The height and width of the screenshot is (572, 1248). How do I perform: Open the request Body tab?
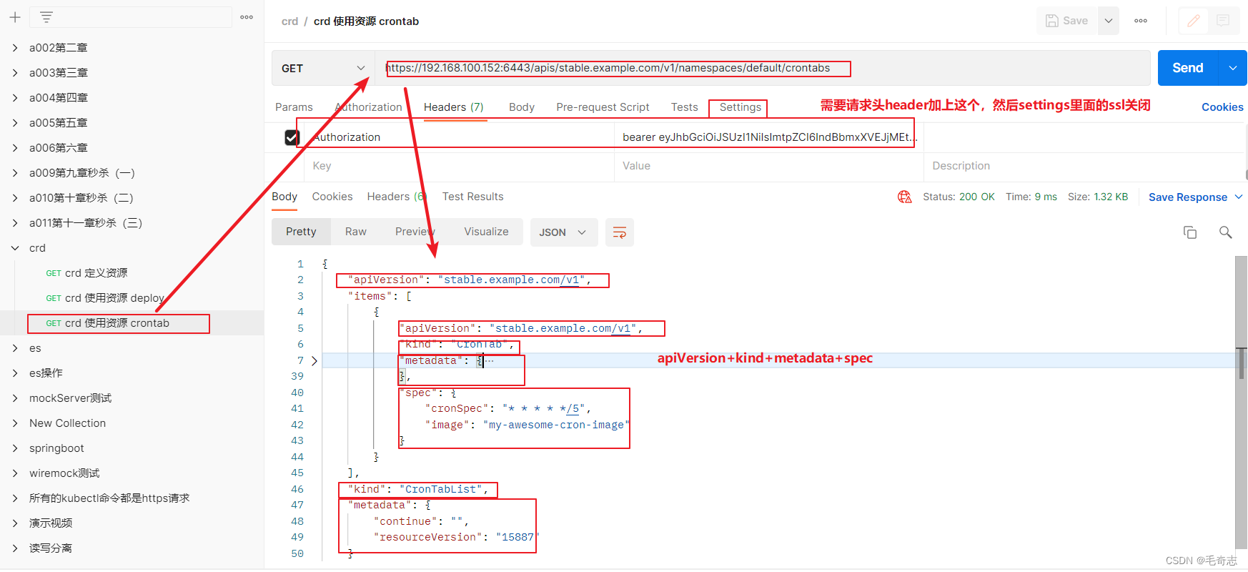click(x=522, y=107)
